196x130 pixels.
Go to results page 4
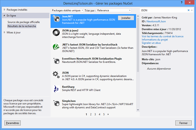[100, 114]
